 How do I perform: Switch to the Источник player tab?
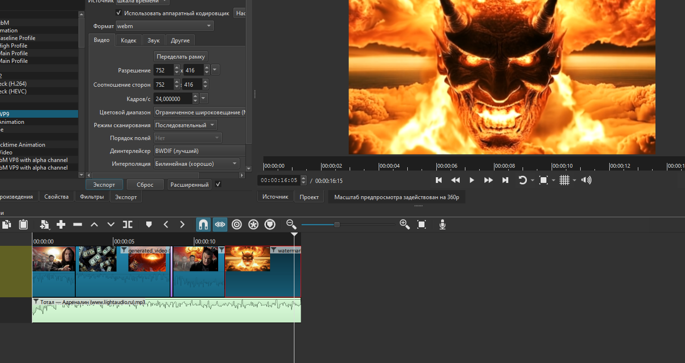pyautogui.click(x=275, y=197)
